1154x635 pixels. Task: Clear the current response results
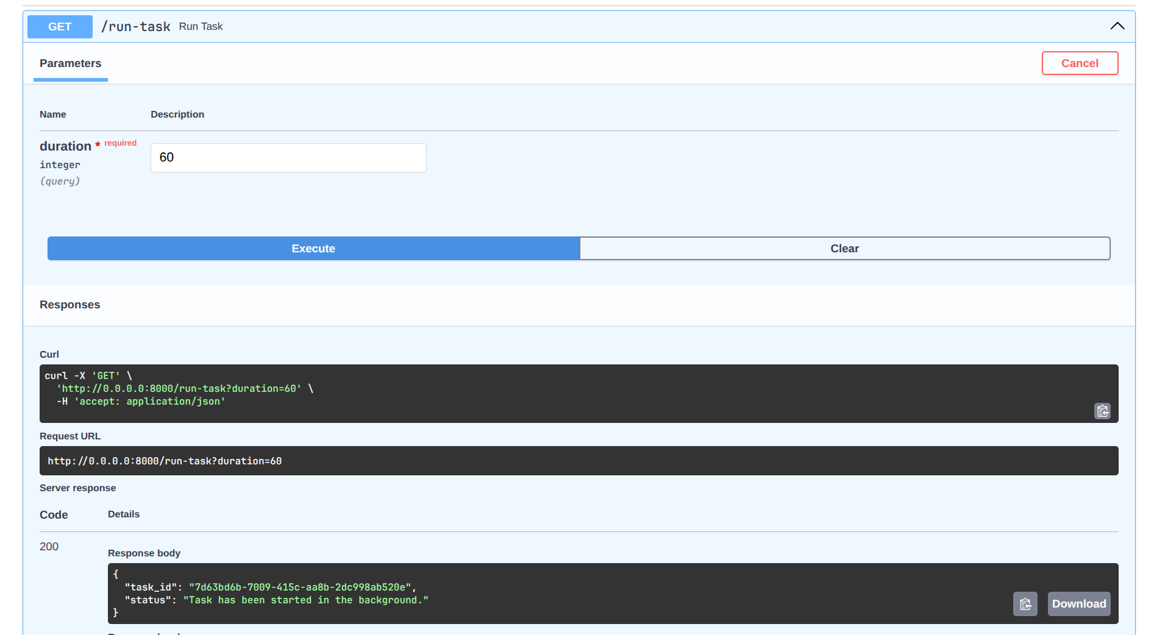[844, 249]
